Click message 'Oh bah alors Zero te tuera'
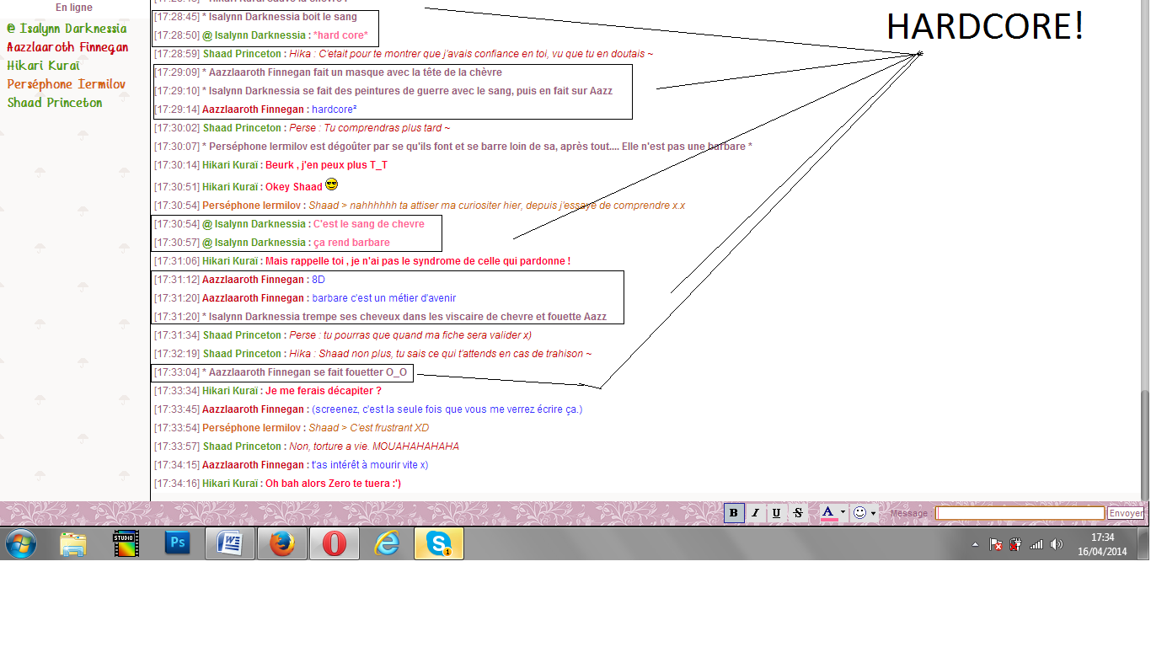 pyautogui.click(x=333, y=484)
